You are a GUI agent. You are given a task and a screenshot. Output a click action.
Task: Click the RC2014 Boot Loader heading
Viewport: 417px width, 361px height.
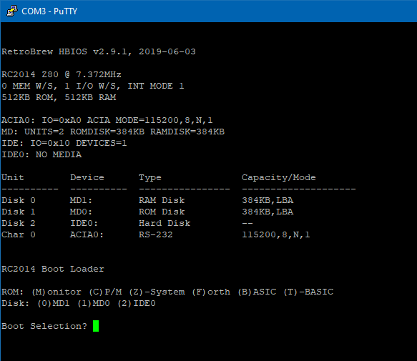(x=53, y=269)
